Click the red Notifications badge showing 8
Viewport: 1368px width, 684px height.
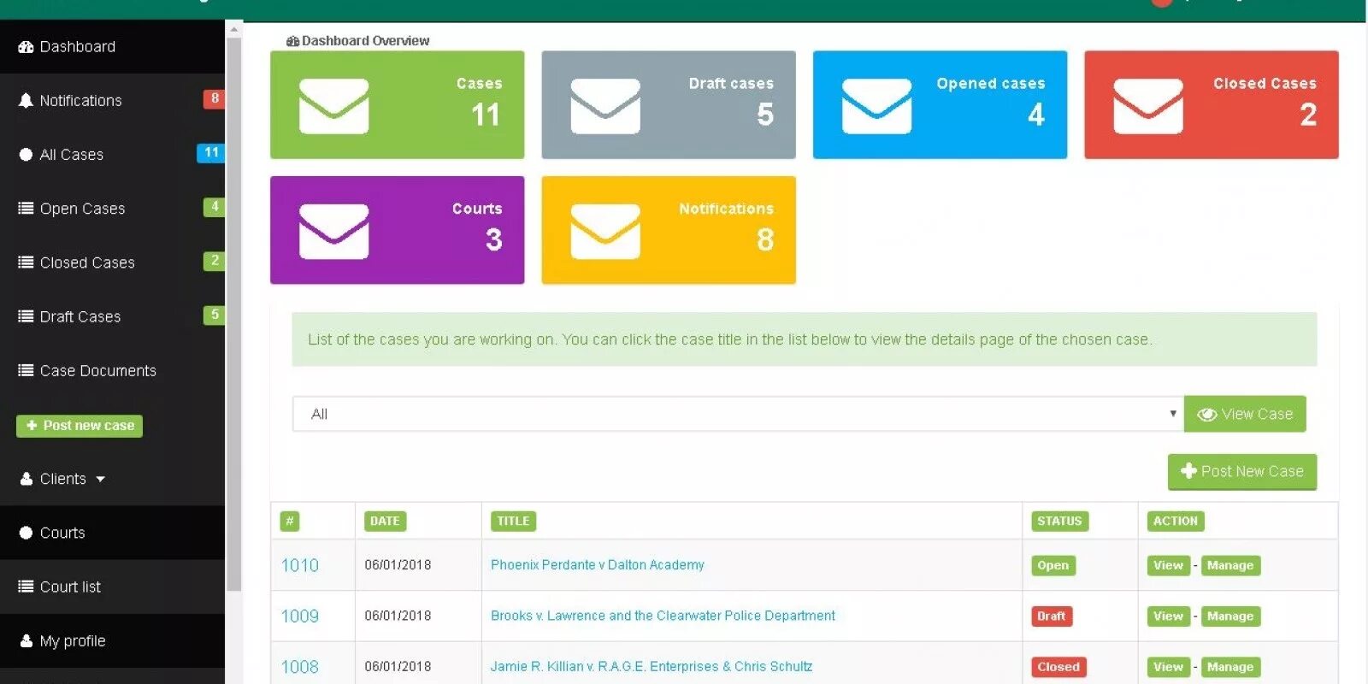(x=214, y=98)
